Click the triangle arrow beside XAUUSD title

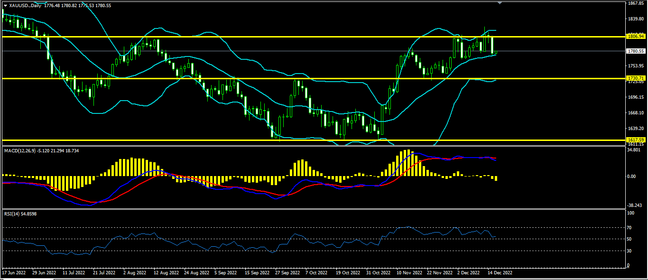(5, 6)
